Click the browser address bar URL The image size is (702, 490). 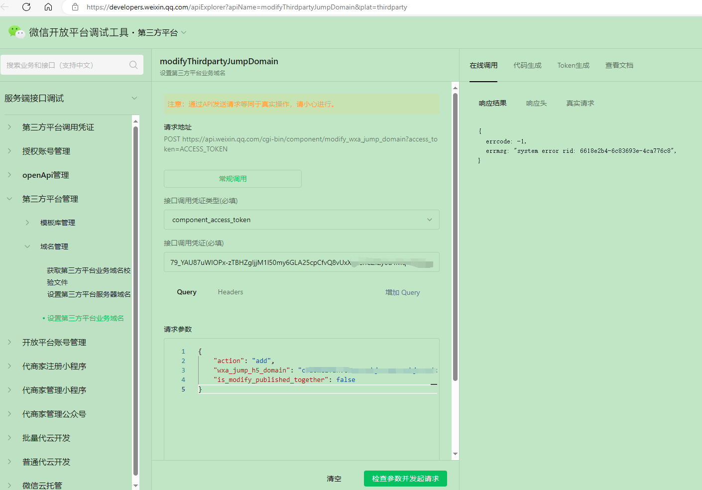(x=247, y=7)
